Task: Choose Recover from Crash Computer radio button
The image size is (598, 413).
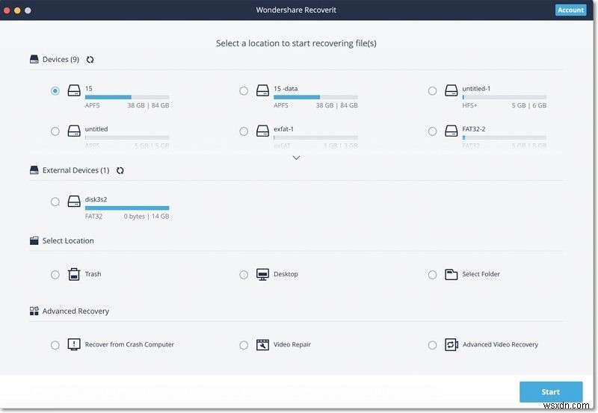Action: tap(55, 345)
